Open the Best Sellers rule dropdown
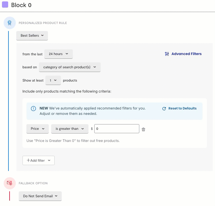This screenshot has width=215, height=206. [32, 36]
